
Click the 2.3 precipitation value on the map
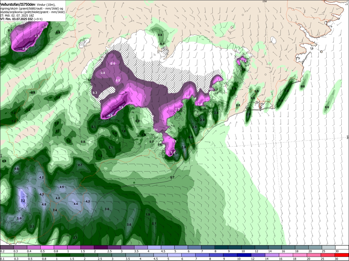tap(32, 227)
